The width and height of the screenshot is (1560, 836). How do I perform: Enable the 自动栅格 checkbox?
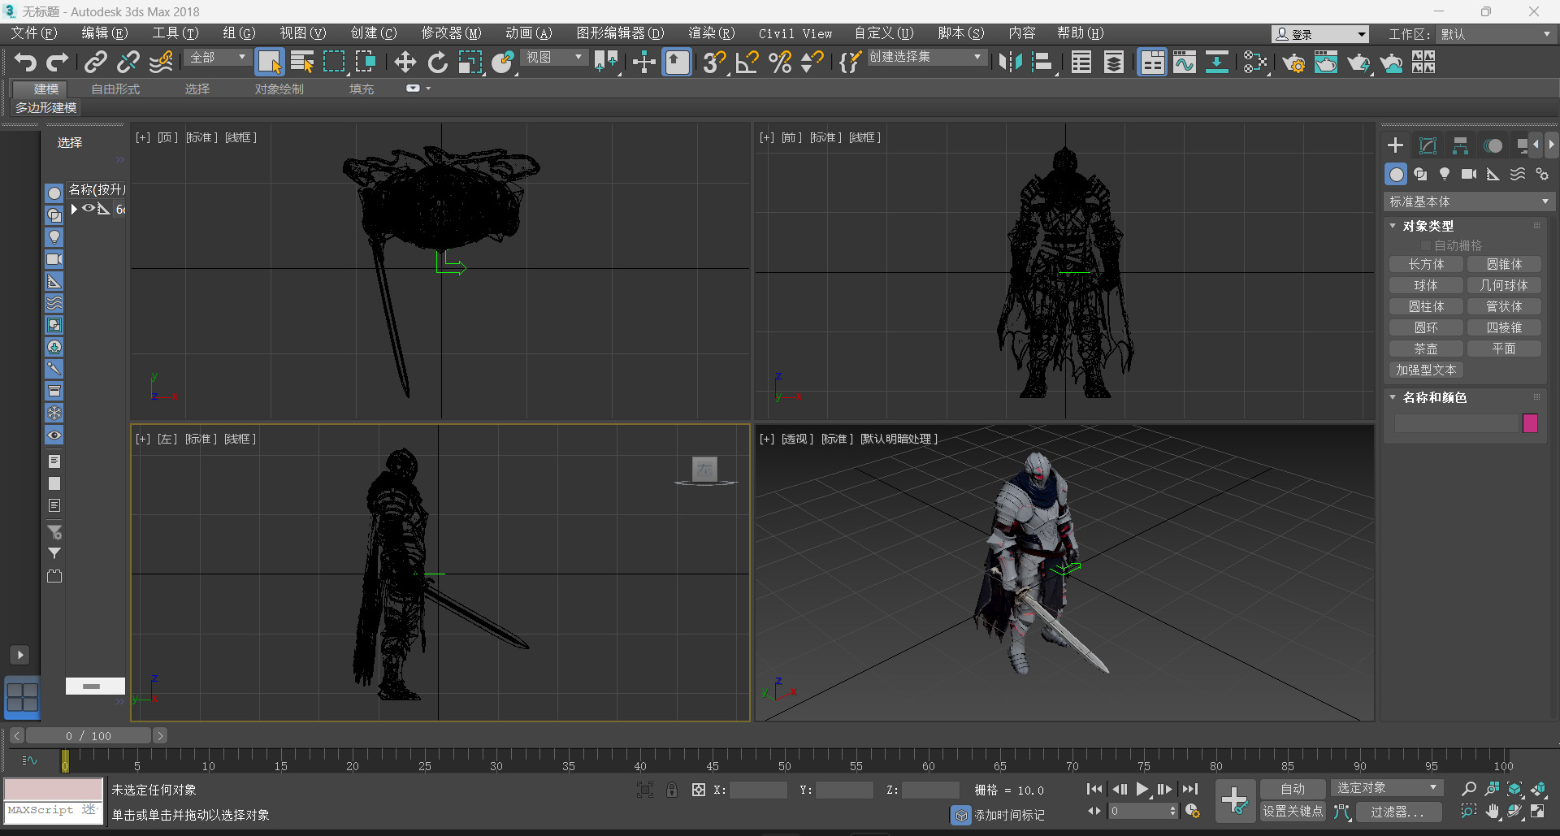click(1425, 245)
